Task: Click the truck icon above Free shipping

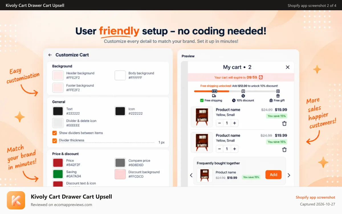Action: pos(214,96)
